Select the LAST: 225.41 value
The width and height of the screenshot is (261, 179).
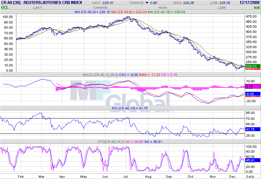[102, 3]
